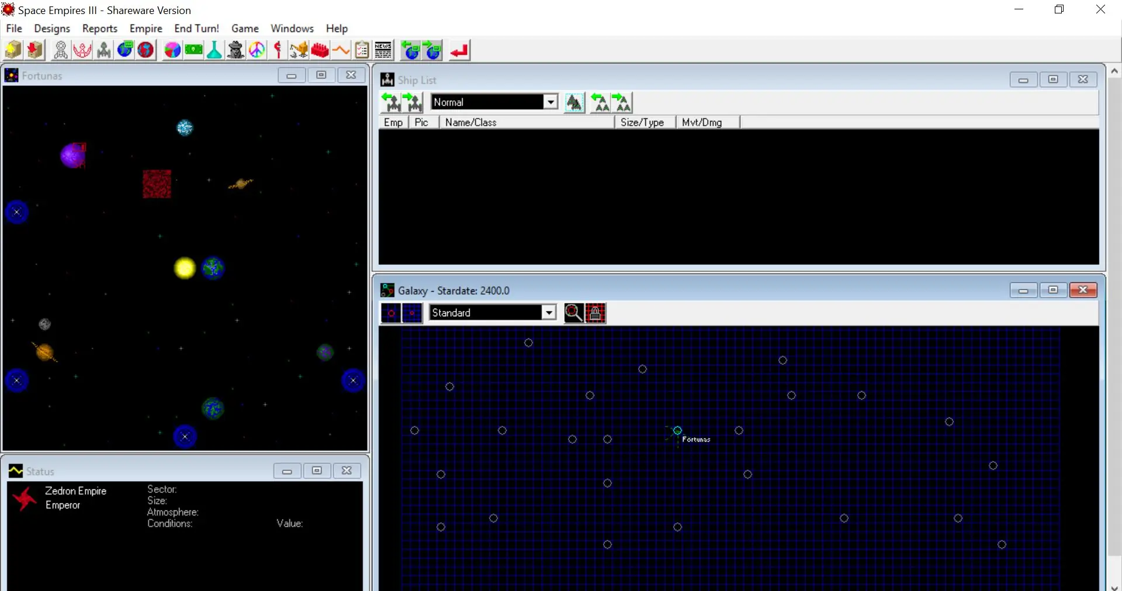Select the Fortunas system on Galaxy map
This screenshot has width=1122, height=591.
tap(677, 431)
